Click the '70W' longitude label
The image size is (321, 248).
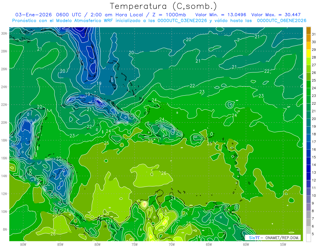tap(172, 245)
